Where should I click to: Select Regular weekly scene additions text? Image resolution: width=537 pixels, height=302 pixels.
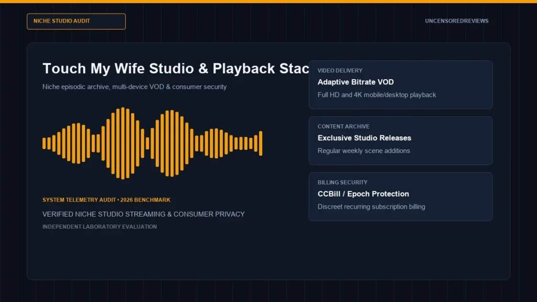coord(363,150)
